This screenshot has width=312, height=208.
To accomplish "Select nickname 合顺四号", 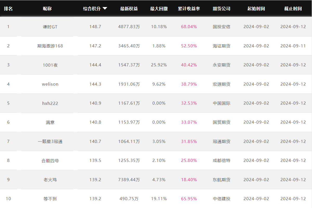I will pyautogui.click(x=50, y=160).
